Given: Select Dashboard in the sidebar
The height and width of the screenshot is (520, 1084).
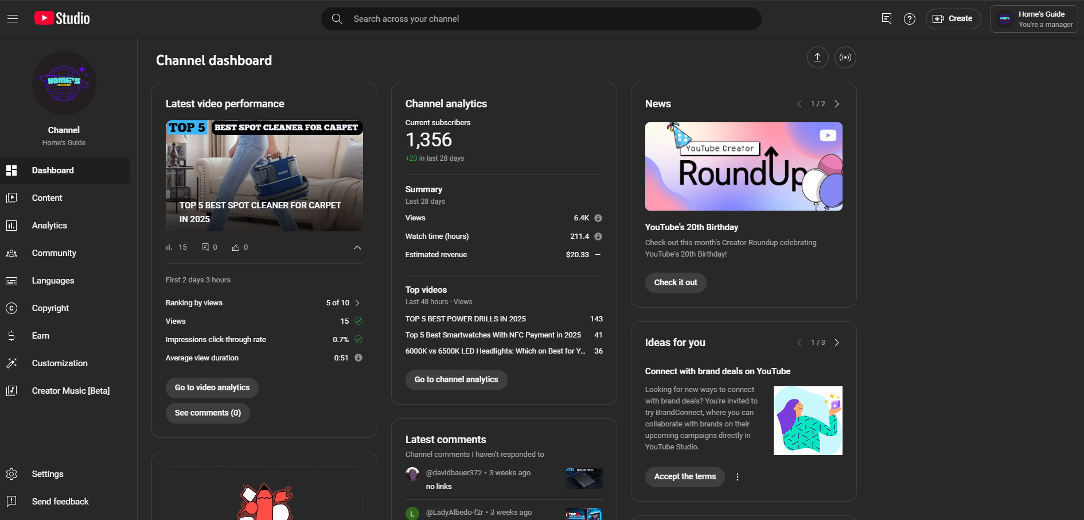Looking at the screenshot, I should point(65,170).
